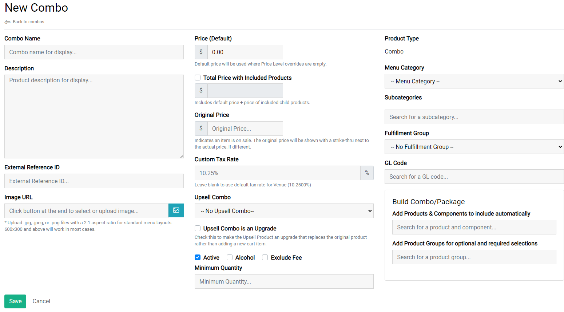The image size is (564, 312).
Task: Enable Upsell Combo is an Upgrade
Action: click(x=197, y=228)
